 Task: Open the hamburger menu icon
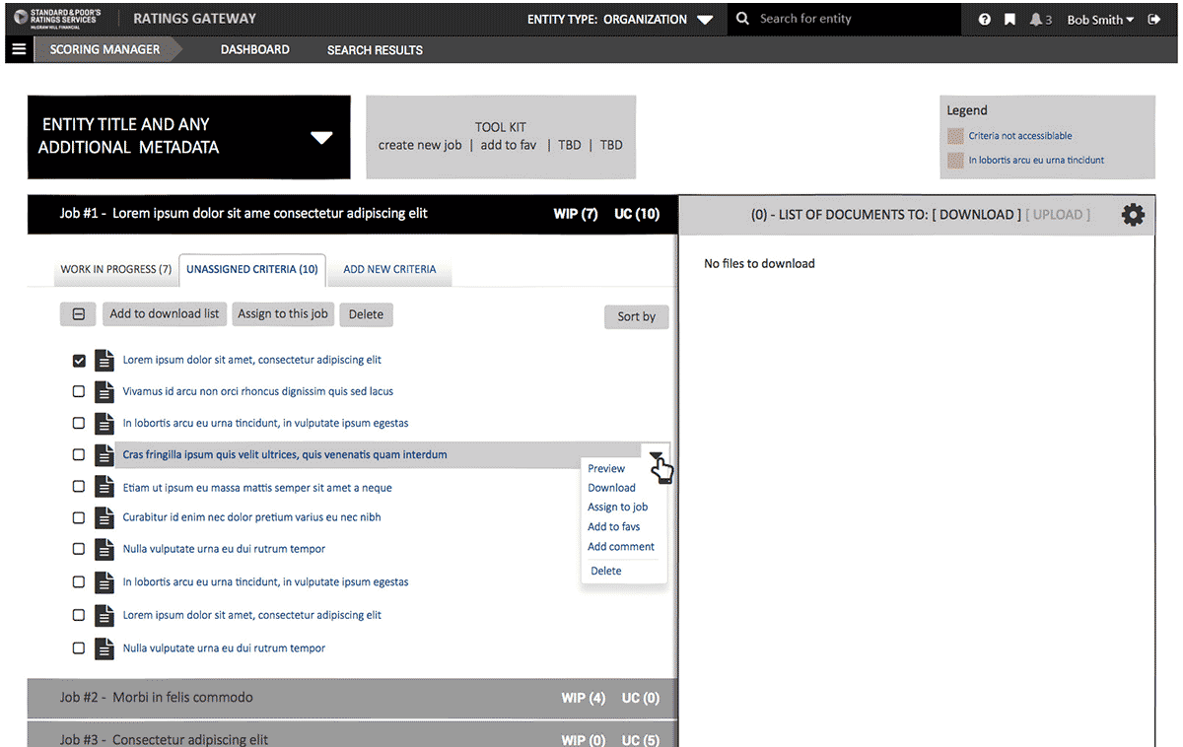point(19,49)
